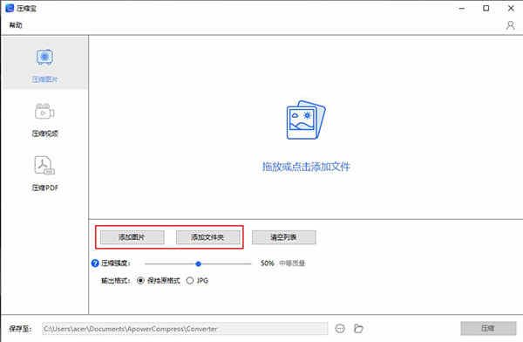Maximize the 压缩宝 window
Image resolution: width=523 pixels, height=342 pixels.
coord(486,9)
